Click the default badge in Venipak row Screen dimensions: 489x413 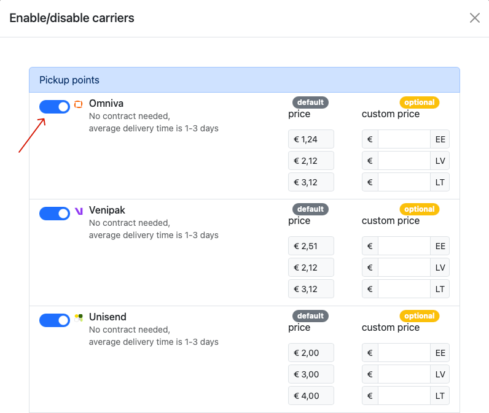point(310,209)
